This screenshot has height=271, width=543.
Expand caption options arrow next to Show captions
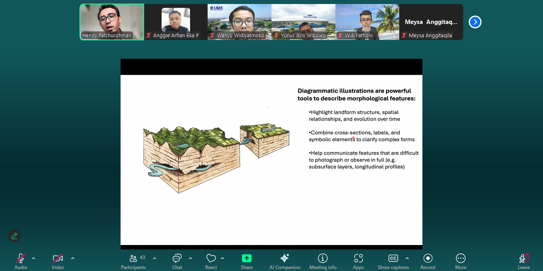click(407, 258)
